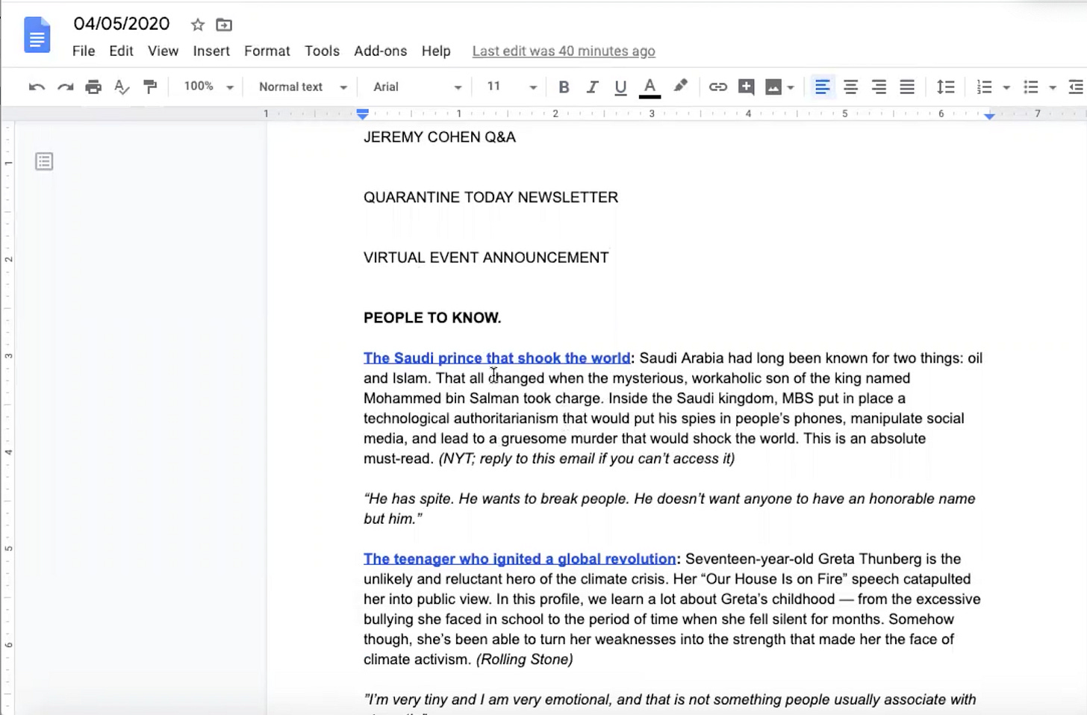Expand bulleted list options arrow
The image size is (1087, 715).
(x=1053, y=88)
